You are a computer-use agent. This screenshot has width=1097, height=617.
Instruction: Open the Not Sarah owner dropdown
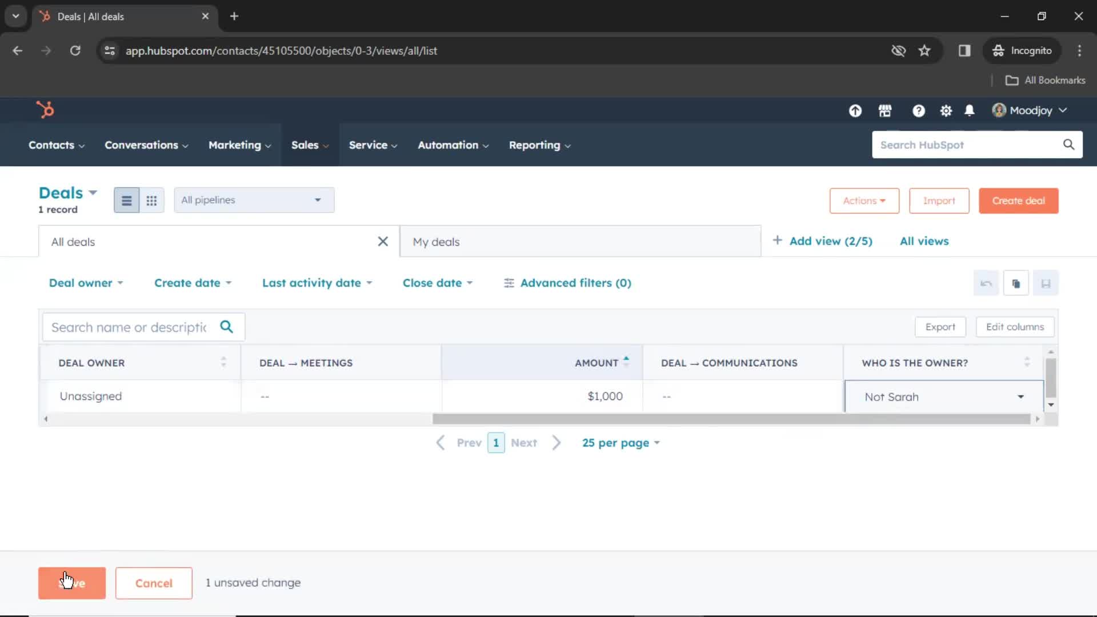(944, 396)
